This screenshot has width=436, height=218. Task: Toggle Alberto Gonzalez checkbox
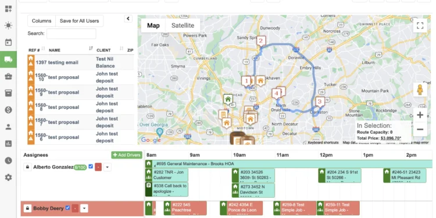(x=91, y=167)
